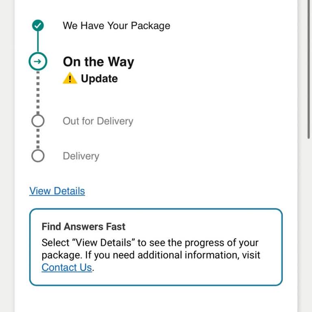
Task: Click the green checkmark step icon
Action: [38, 26]
